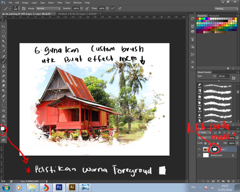Open the Painting workspace dropdown
This screenshot has width=240, height=192.
pos(226,8)
